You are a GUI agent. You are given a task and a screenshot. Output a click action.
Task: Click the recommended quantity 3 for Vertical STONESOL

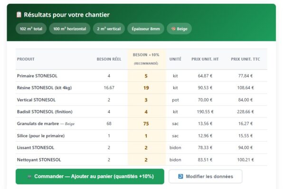(146, 100)
